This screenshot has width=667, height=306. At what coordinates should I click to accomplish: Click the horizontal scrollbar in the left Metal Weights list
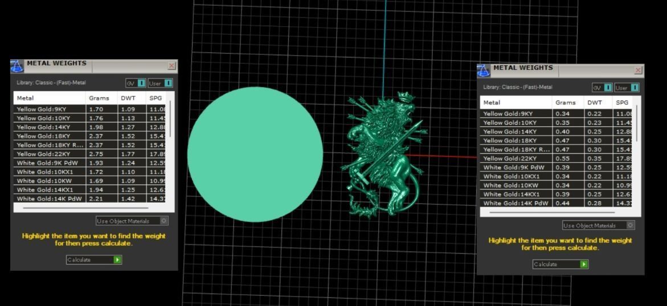coord(85,208)
